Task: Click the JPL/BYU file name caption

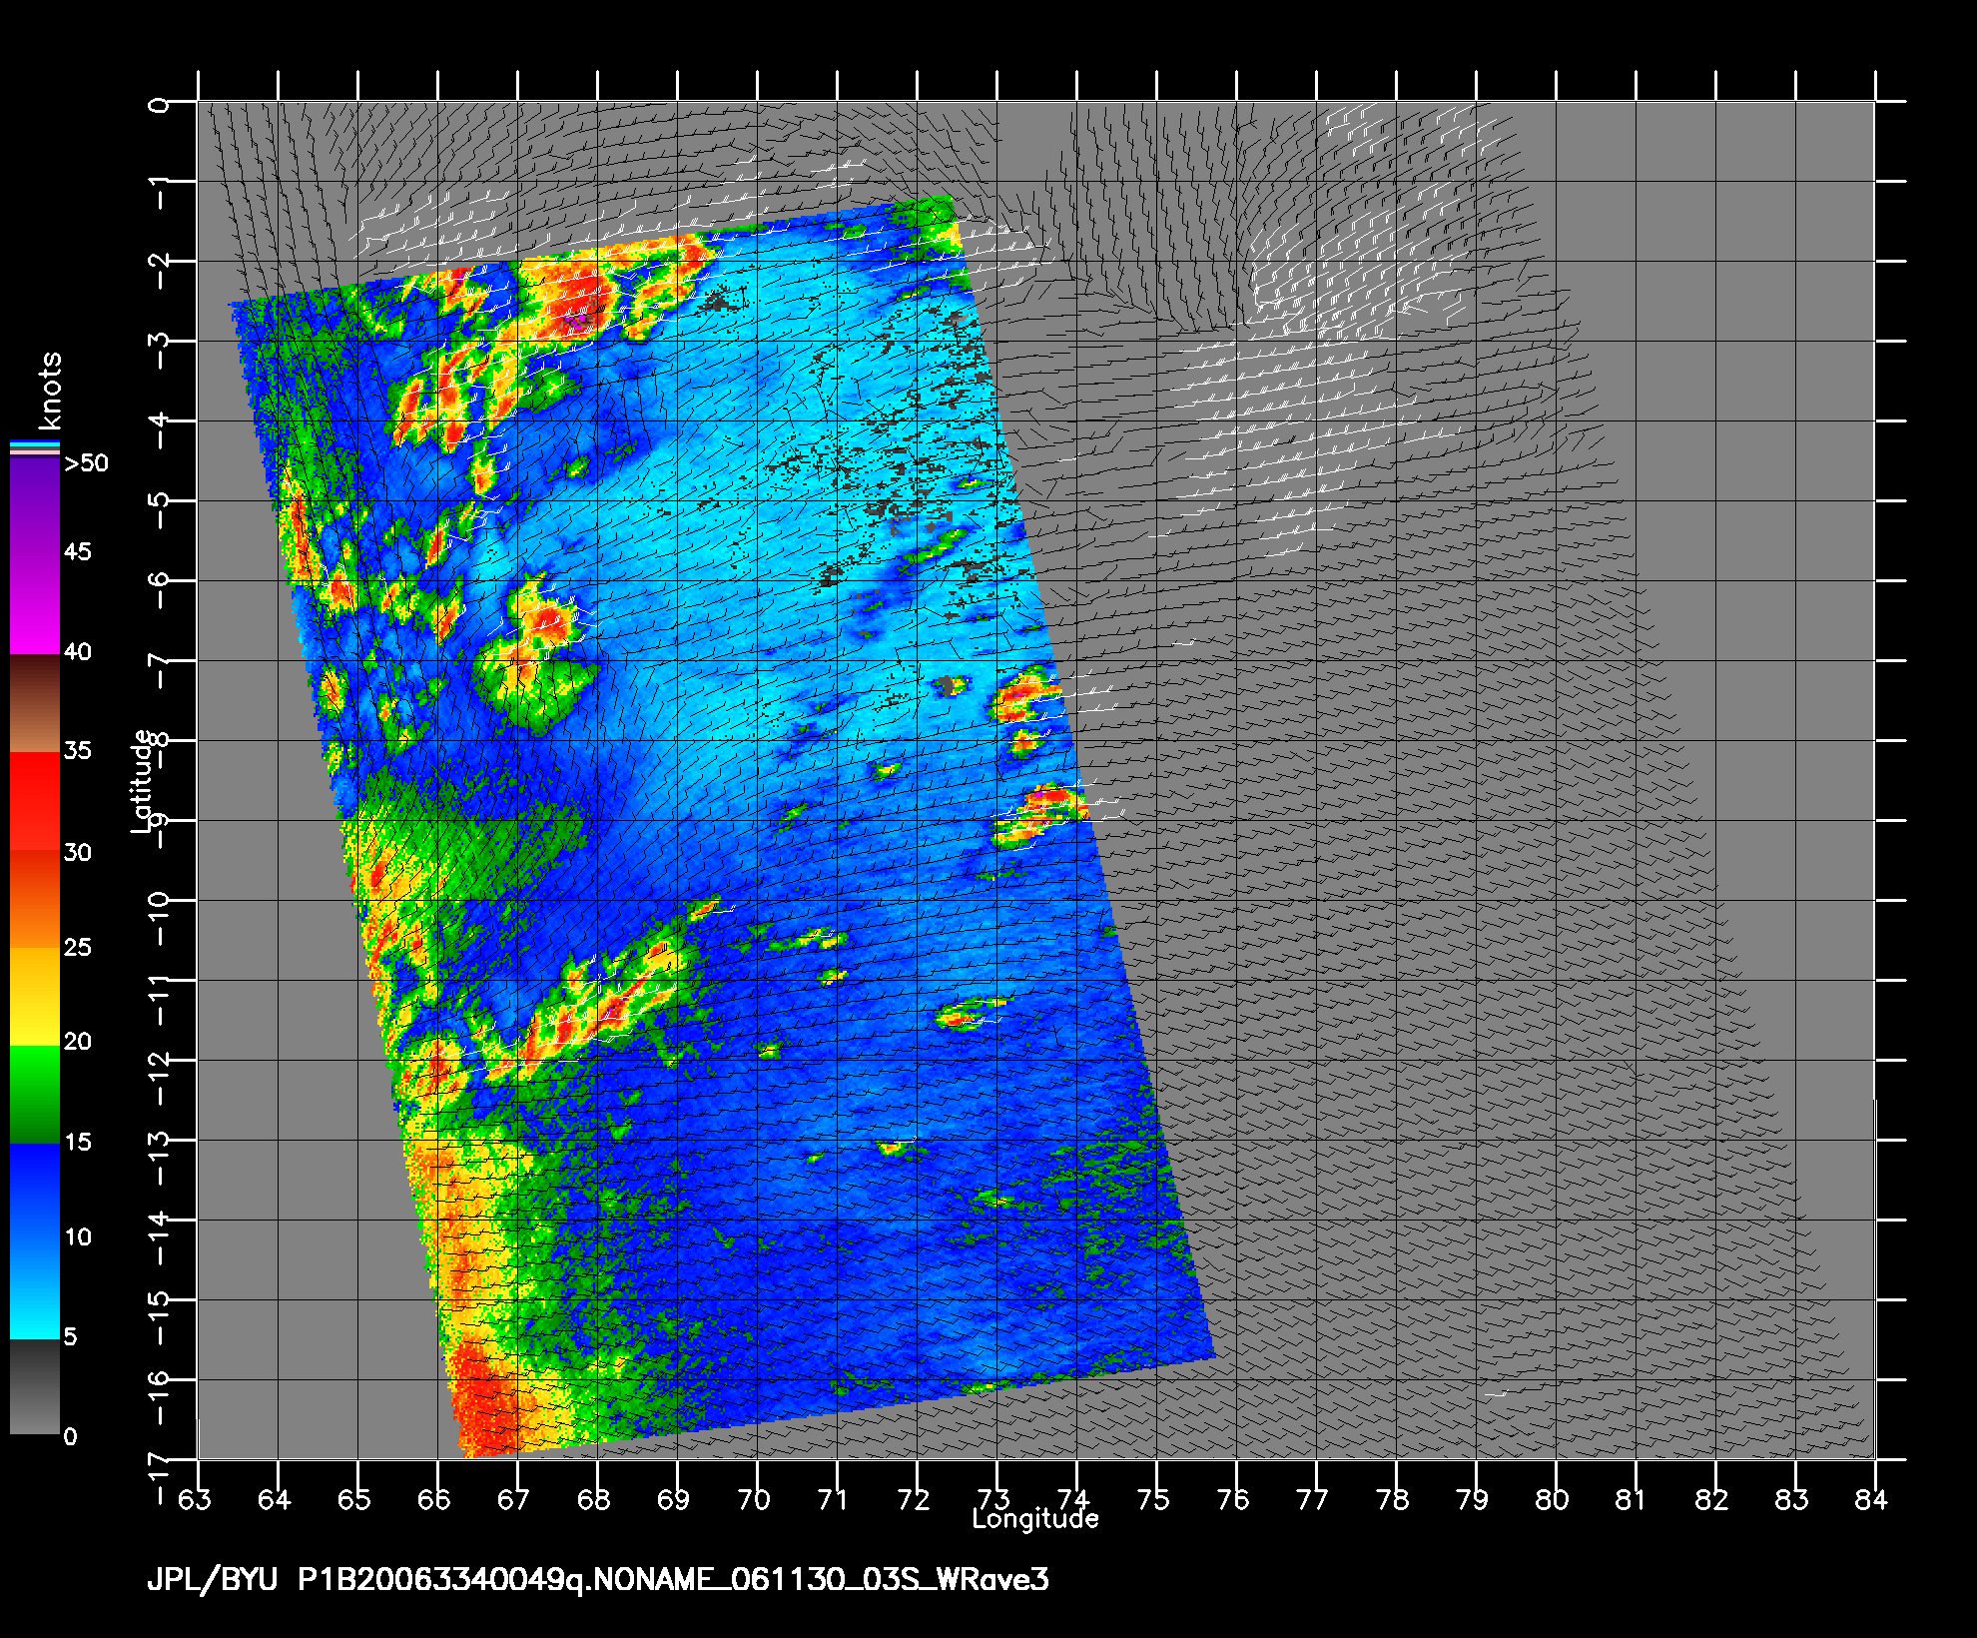Action: click(598, 1579)
